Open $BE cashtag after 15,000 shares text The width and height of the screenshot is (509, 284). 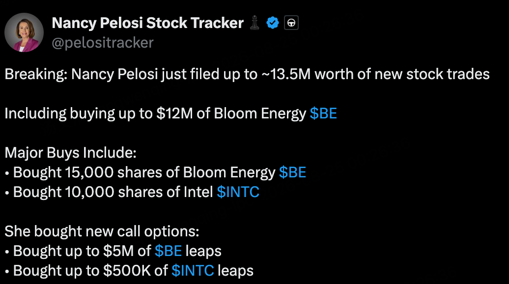coord(292,172)
